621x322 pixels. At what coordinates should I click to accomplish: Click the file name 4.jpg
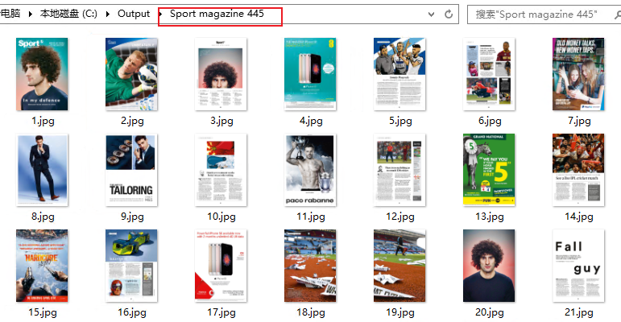pos(311,121)
